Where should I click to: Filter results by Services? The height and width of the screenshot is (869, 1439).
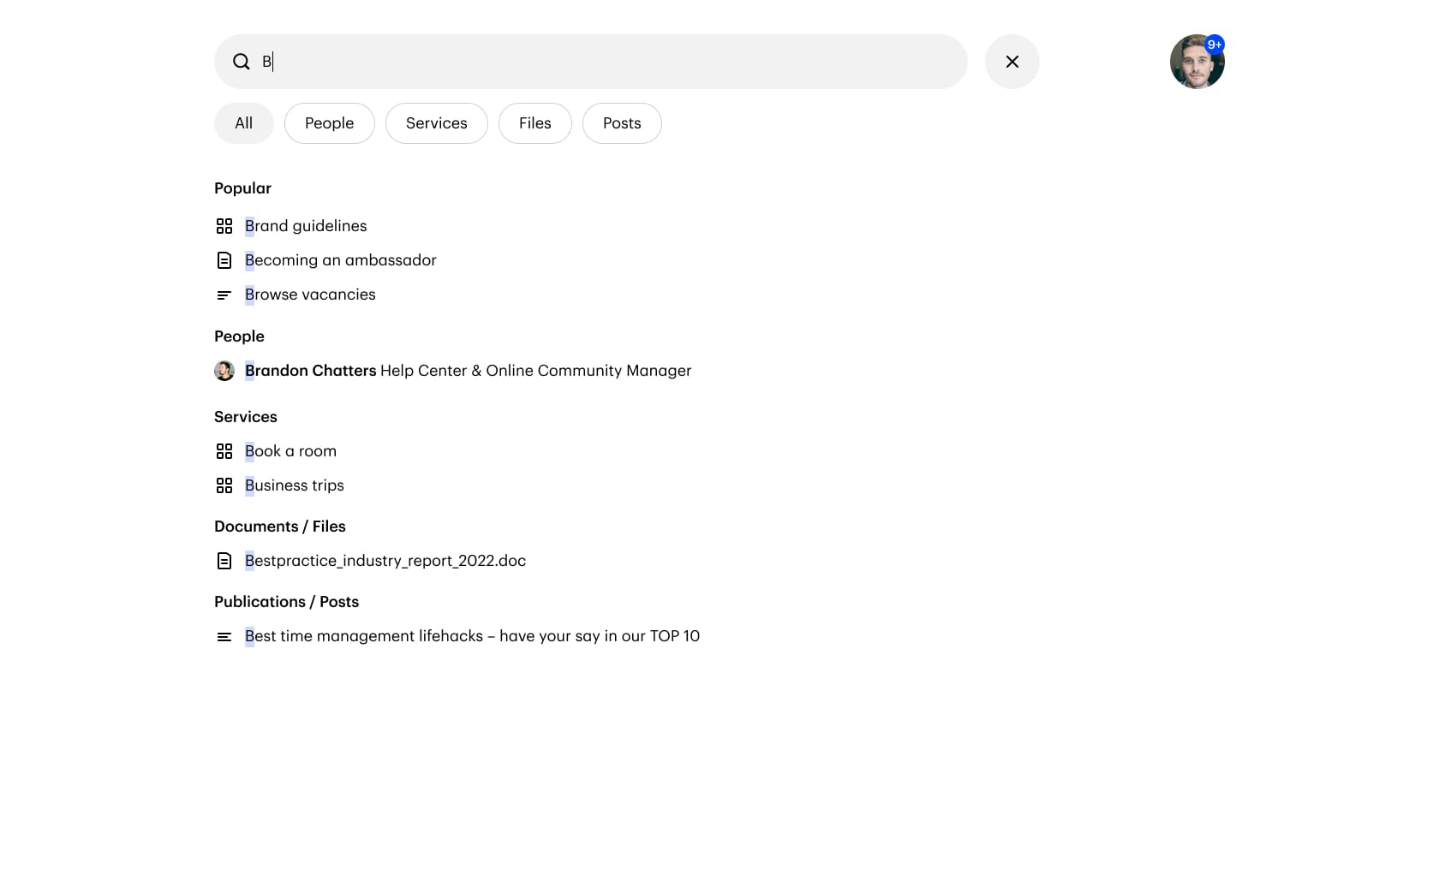pyautogui.click(x=437, y=123)
